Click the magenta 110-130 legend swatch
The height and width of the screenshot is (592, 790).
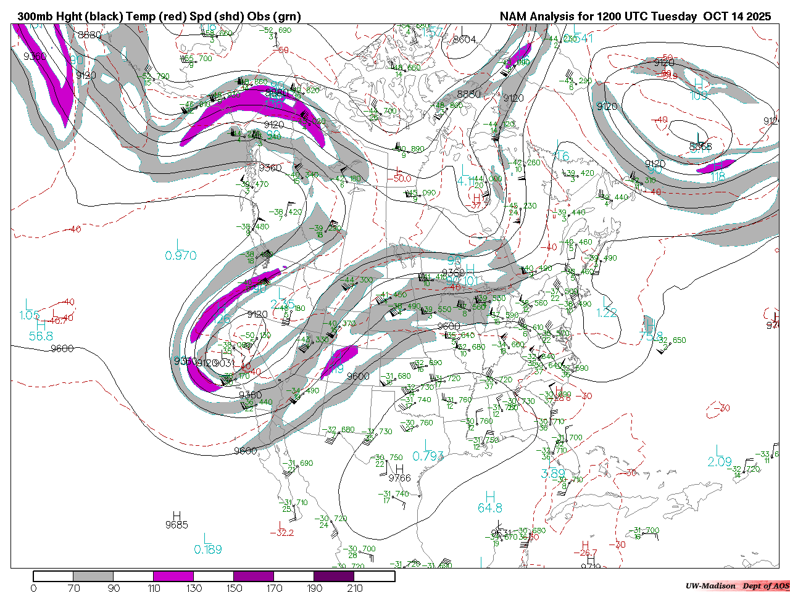pyautogui.click(x=173, y=576)
